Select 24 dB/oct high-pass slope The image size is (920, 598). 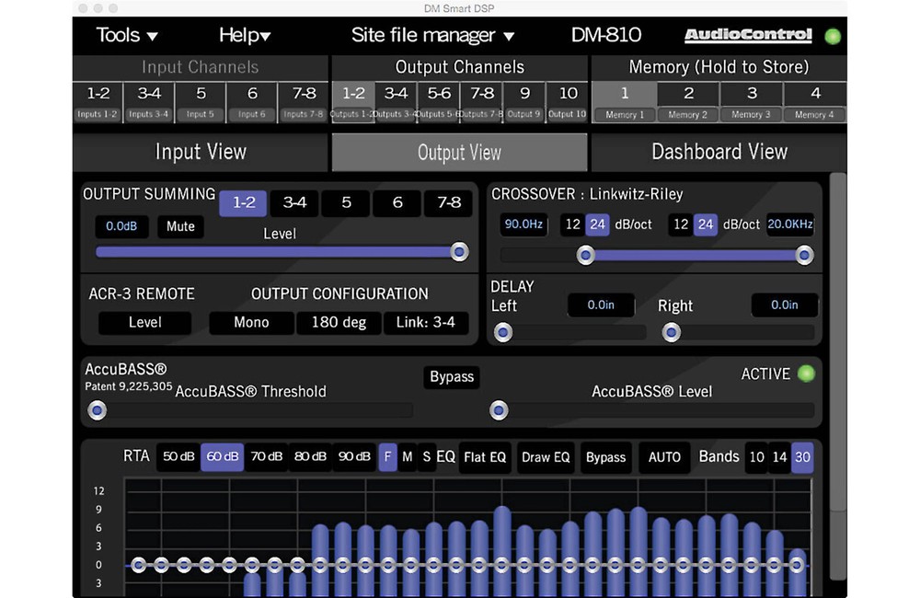tap(597, 224)
